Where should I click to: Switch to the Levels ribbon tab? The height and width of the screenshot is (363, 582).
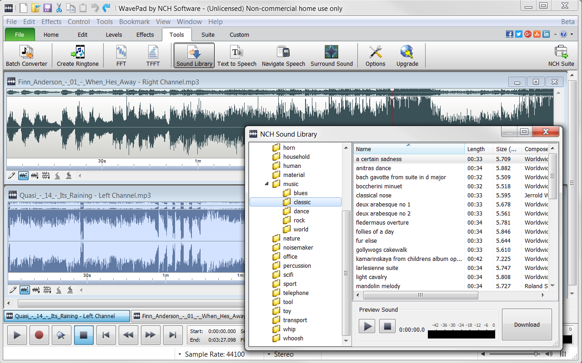point(114,34)
